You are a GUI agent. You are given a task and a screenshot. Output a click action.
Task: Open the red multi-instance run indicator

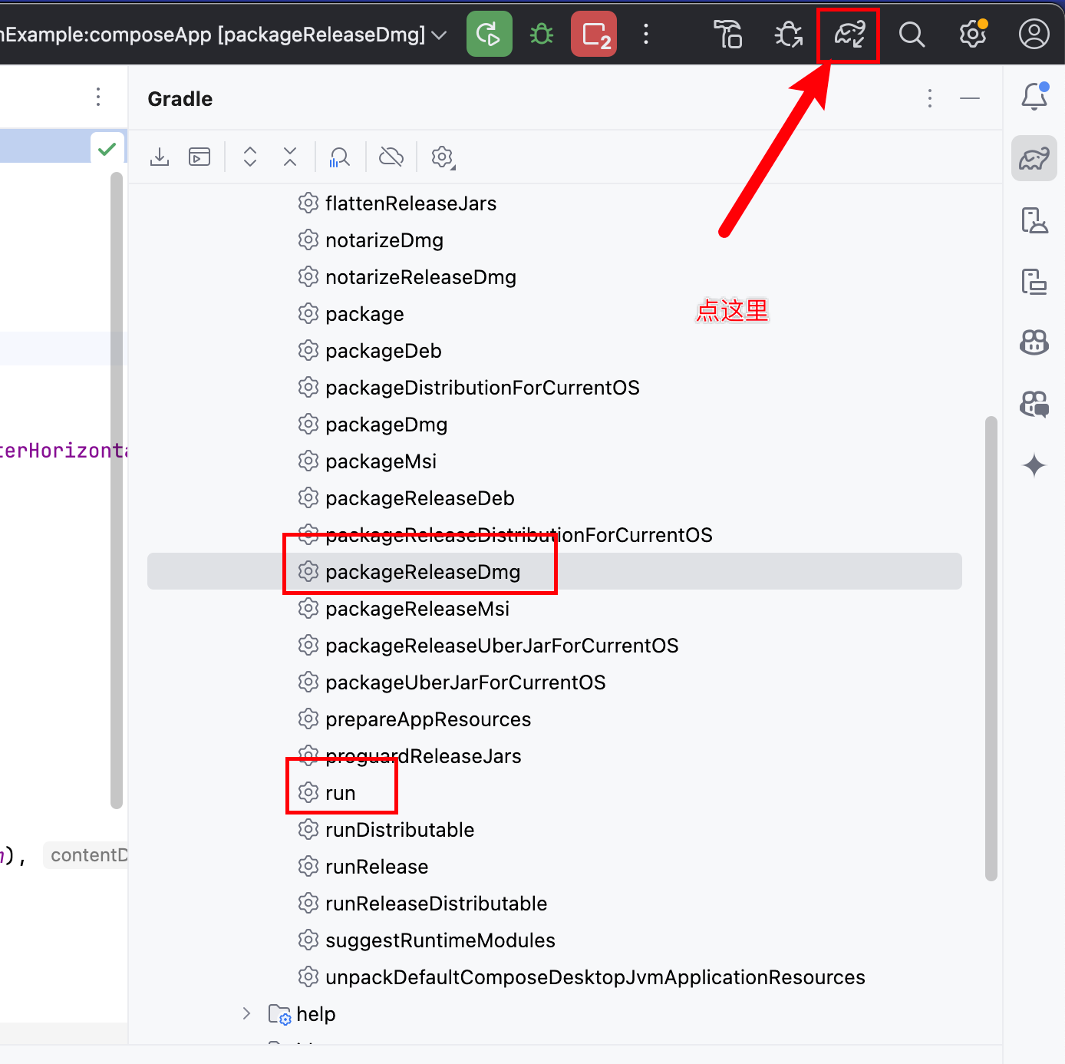594,34
